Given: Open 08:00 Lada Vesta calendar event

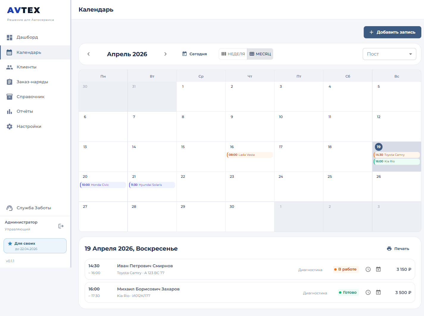Looking at the screenshot, I should [x=249, y=155].
